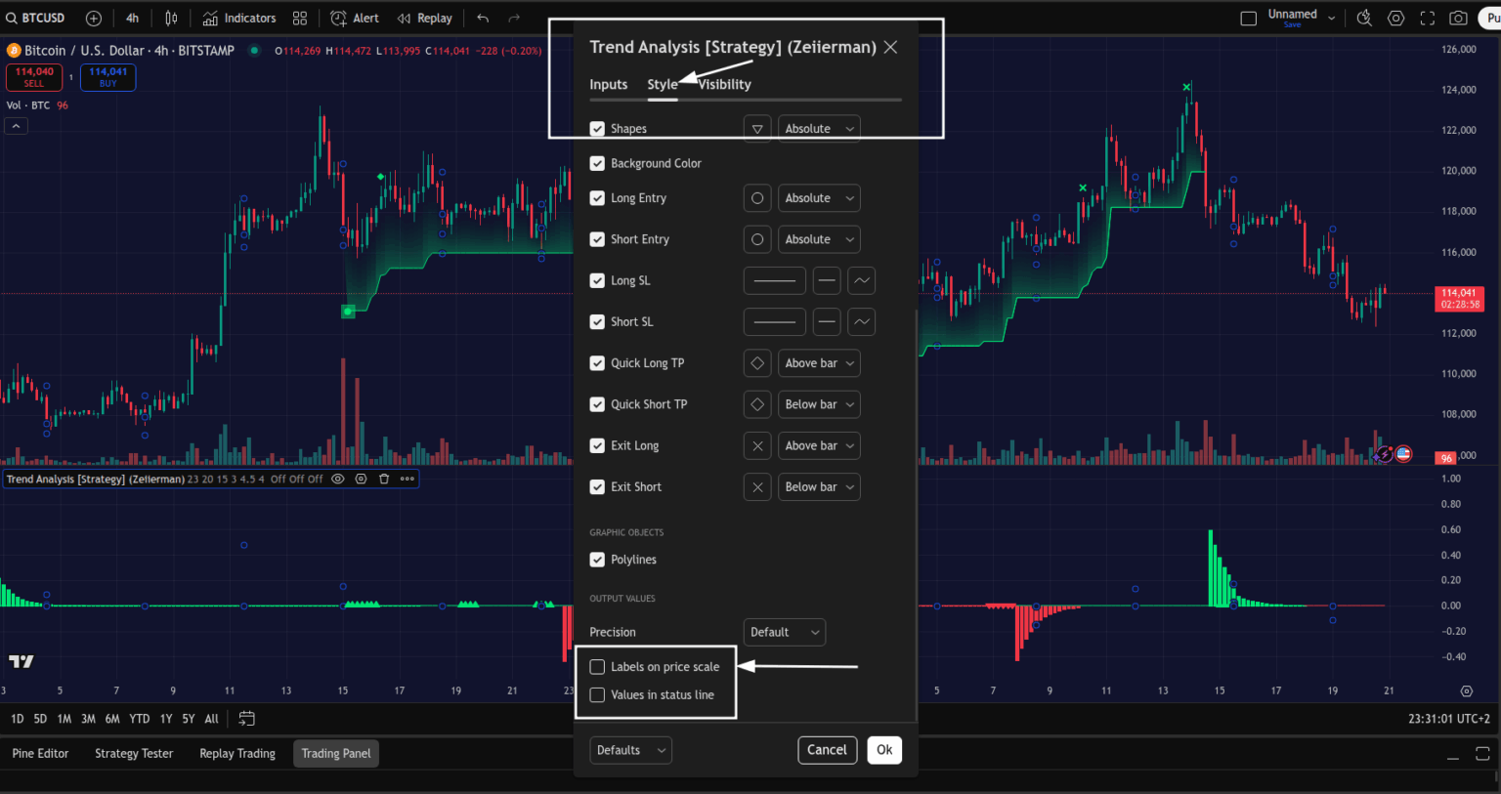The height and width of the screenshot is (794, 1501).
Task: Take a chart snapshot with camera icon
Action: [1458, 18]
